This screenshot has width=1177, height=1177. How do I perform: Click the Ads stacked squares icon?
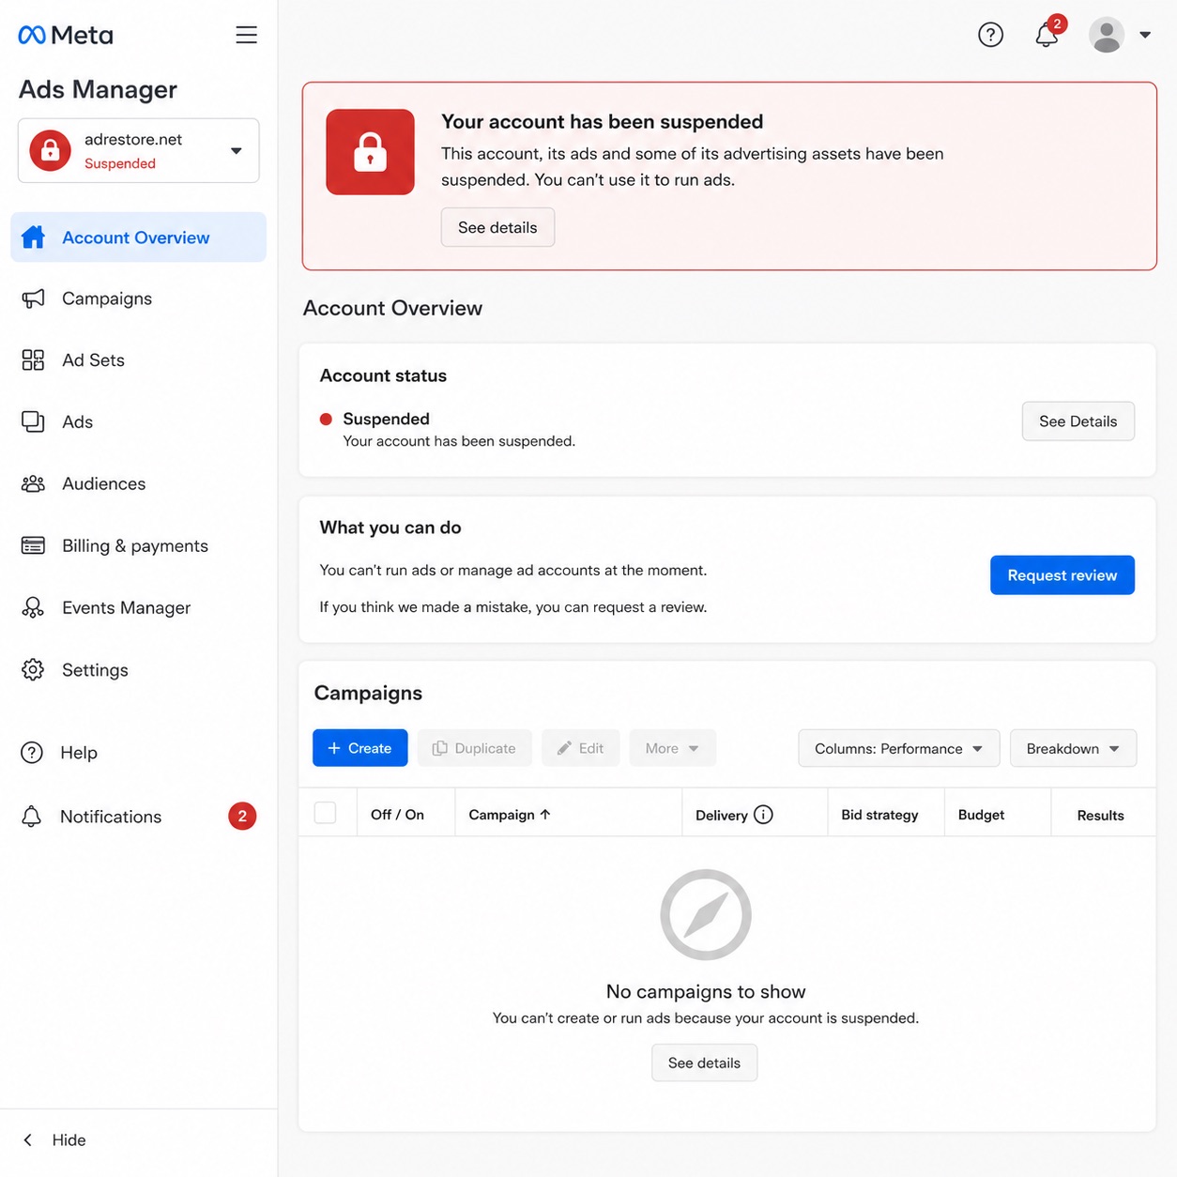33,422
